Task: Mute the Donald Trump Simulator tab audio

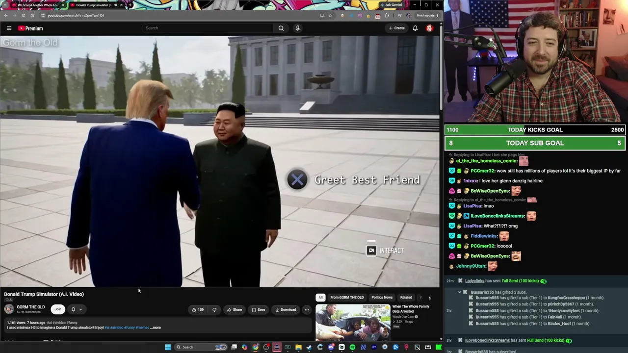Action: tap(115, 5)
